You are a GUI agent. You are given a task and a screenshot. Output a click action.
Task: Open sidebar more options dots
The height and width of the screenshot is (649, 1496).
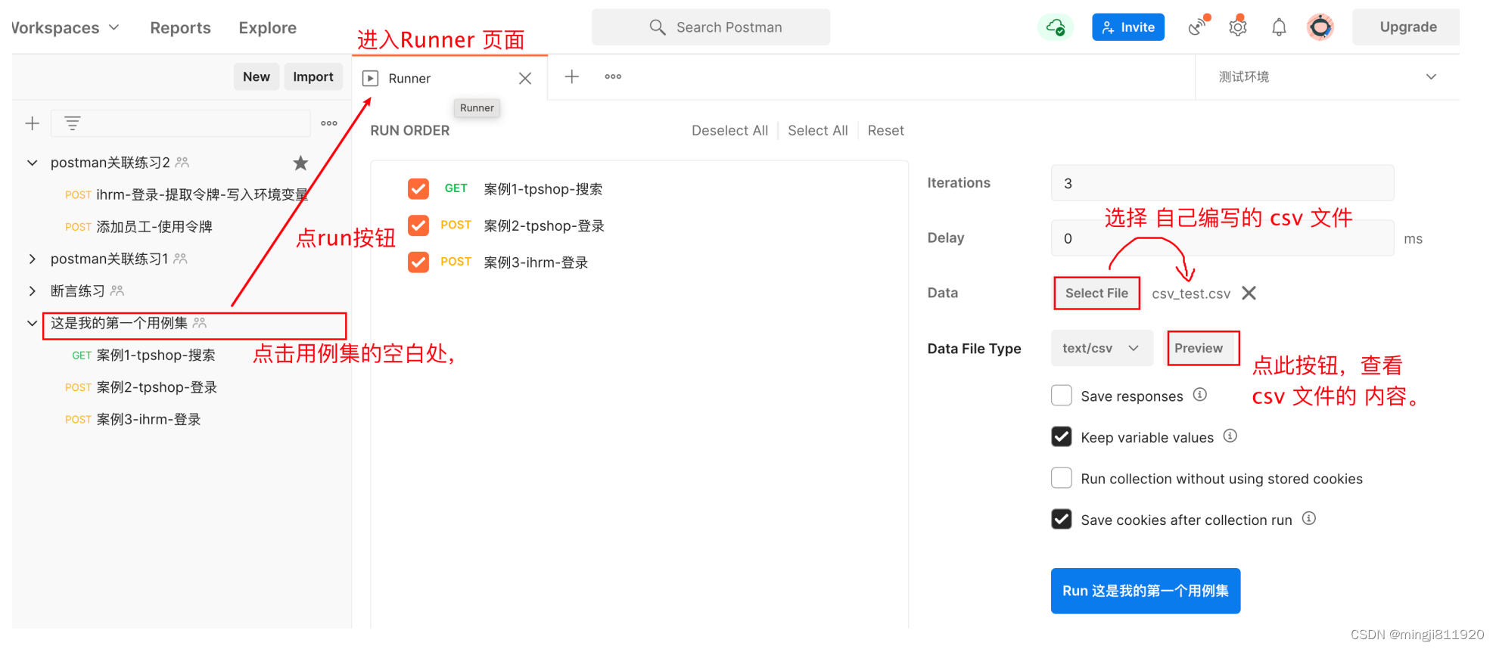point(329,123)
